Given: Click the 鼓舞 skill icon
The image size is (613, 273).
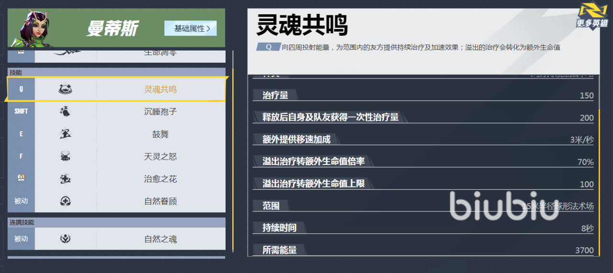Looking at the screenshot, I should click(x=66, y=134).
